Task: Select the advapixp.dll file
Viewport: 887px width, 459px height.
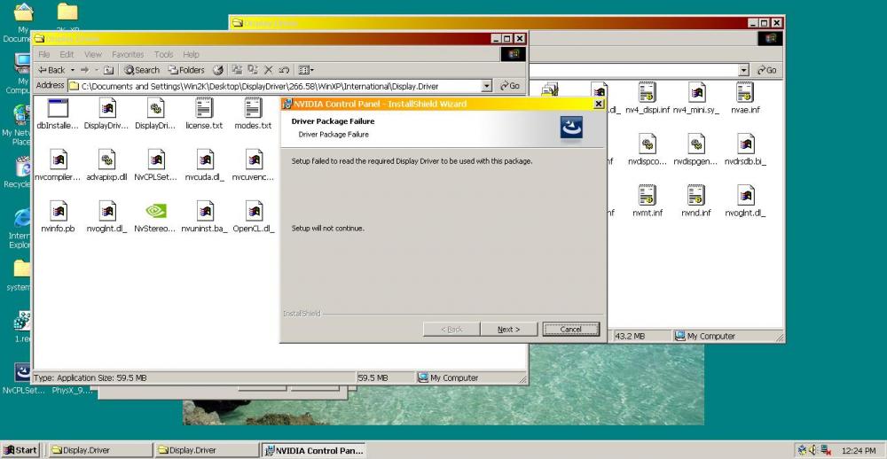Action: [x=106, y=167]
